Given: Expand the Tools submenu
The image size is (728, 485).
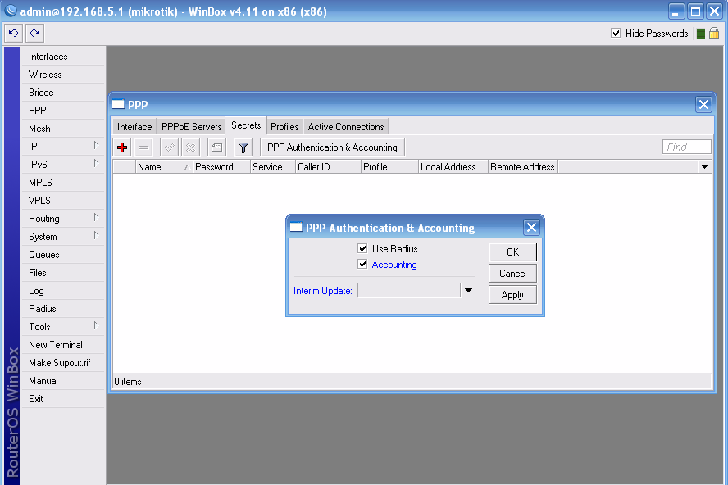Looking at the screenshot, I should (x=96, y=326).
